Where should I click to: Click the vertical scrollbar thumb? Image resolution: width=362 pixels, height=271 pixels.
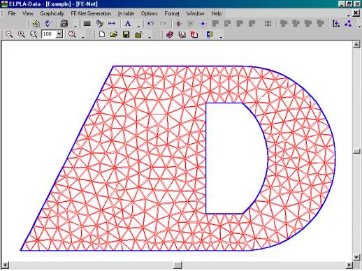(356, 151)
